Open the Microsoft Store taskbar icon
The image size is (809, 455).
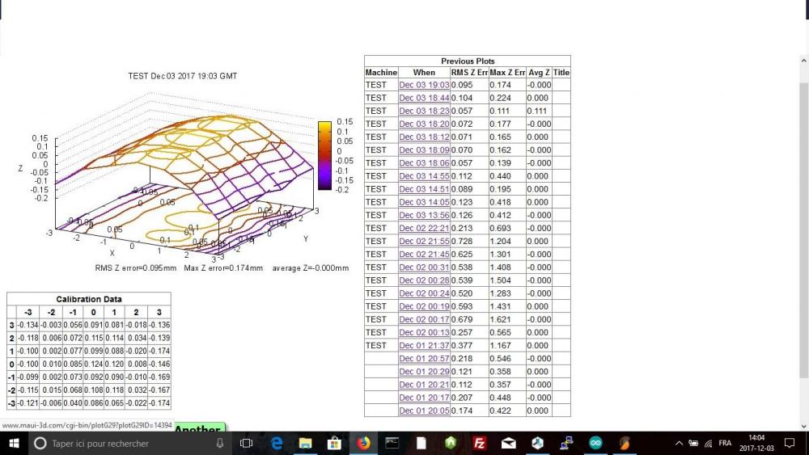pyautogui.click(x=334, y=443)
